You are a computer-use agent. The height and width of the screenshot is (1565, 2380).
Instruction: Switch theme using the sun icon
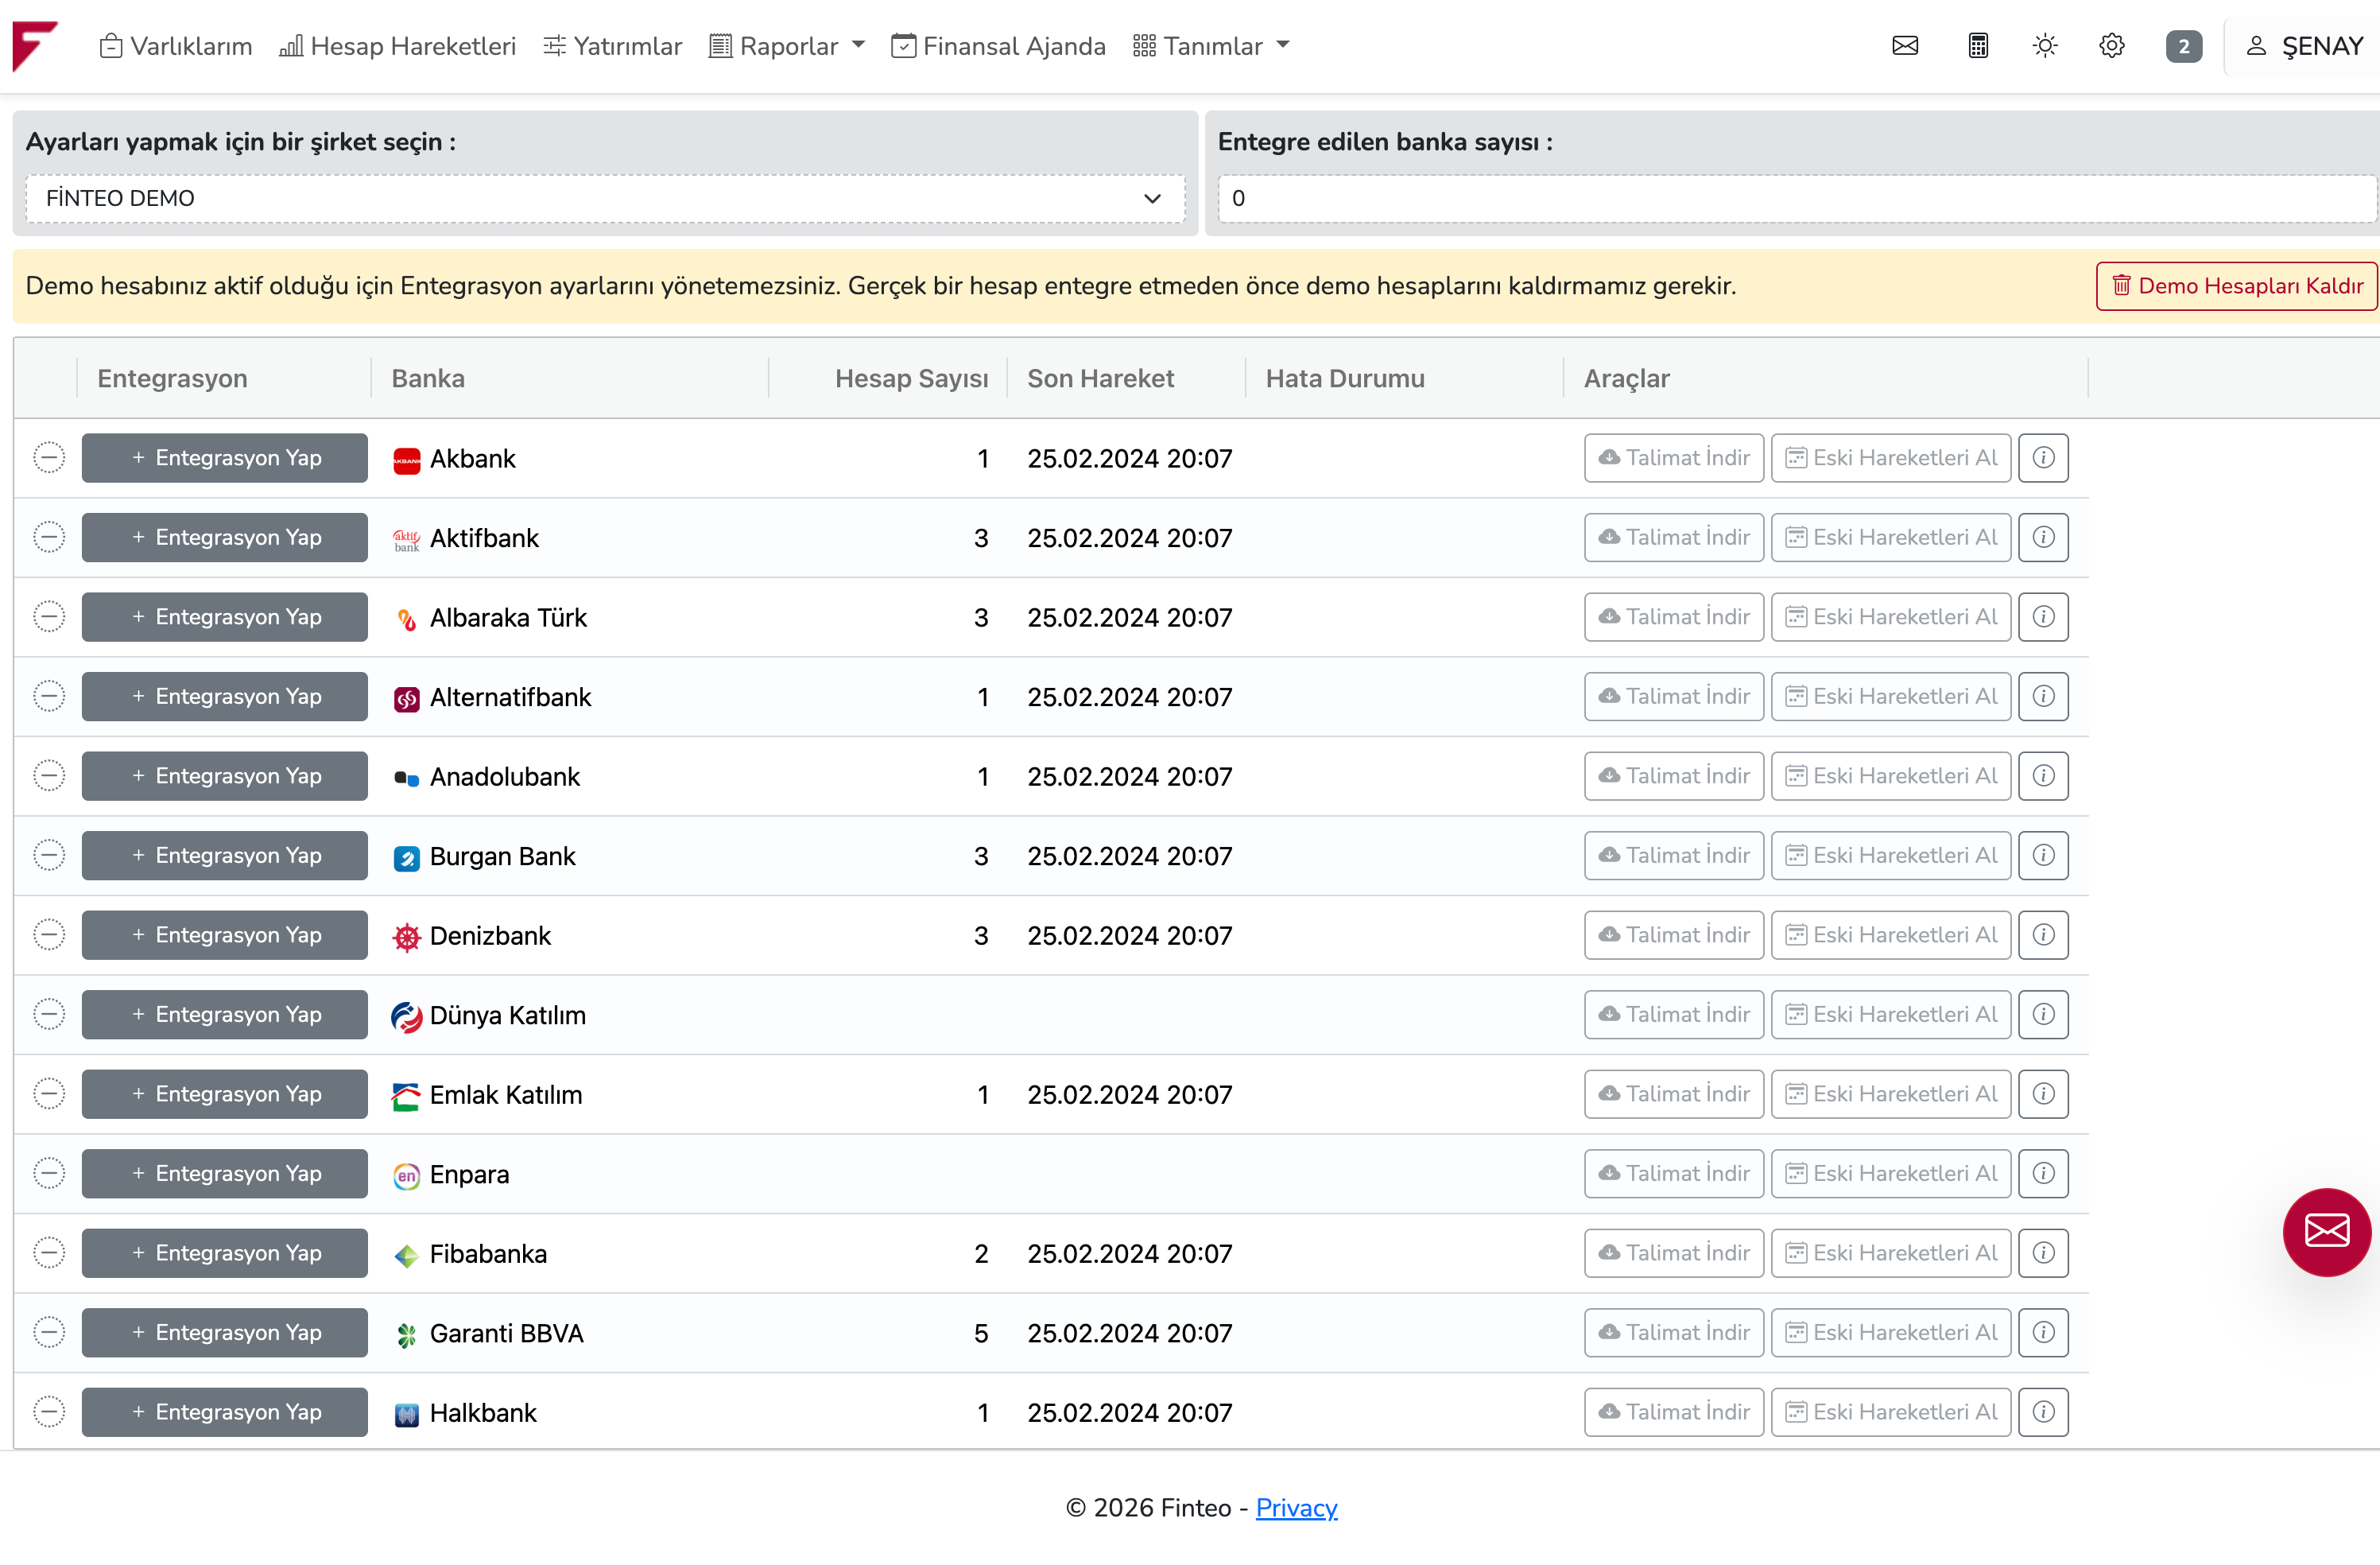click(2044, 46)
